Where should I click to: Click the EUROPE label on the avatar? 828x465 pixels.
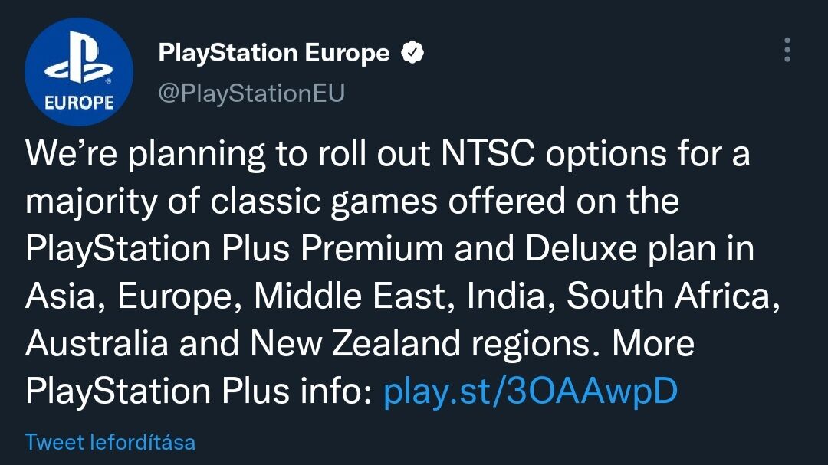[x=79, y=103]
